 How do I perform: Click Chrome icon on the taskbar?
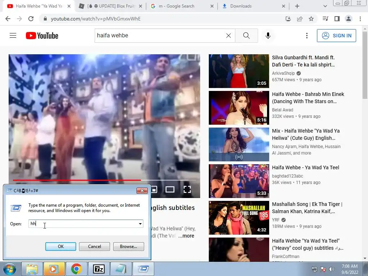76,269
